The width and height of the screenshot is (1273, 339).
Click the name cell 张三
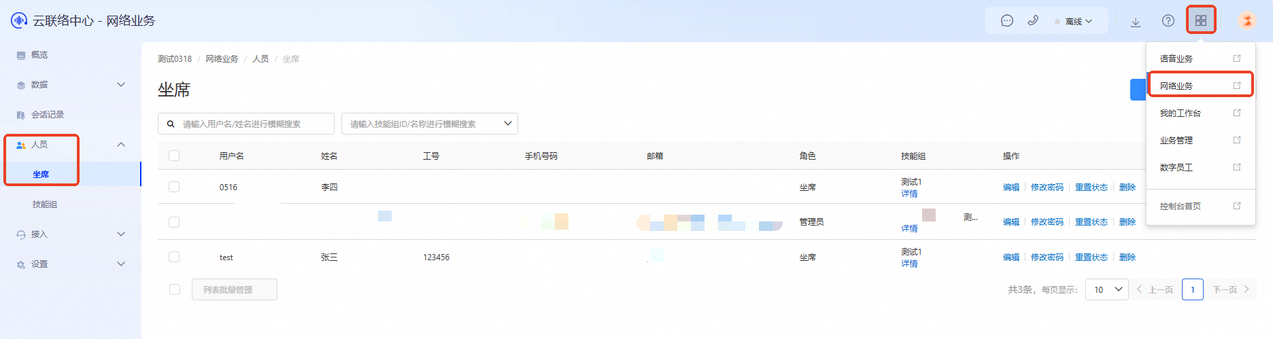329,257
